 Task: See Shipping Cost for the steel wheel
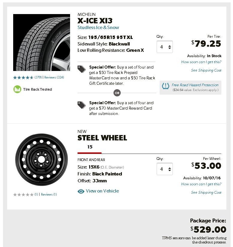click(x=206, y=193)
